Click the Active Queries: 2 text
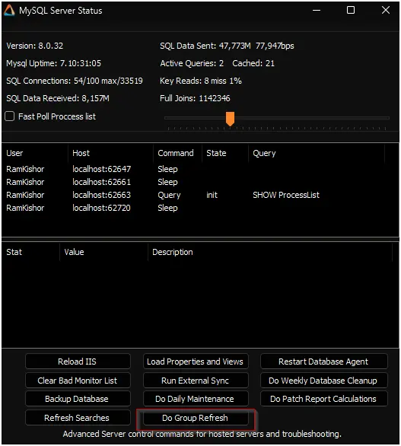Viewport: 401px width, 446px height. (x=192, y=63)
